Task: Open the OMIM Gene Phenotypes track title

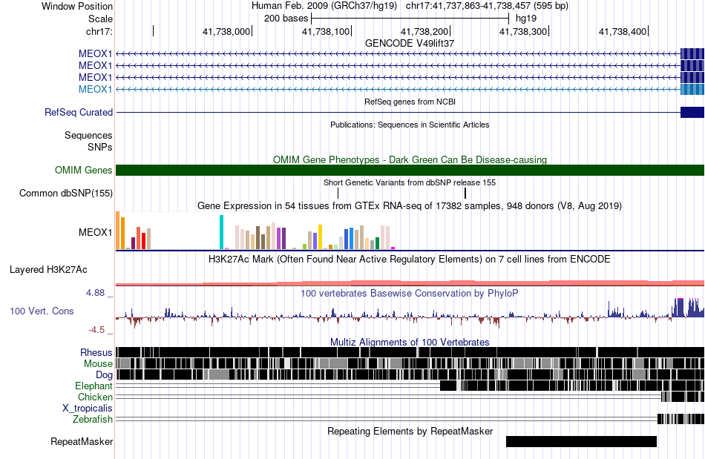Action: point(410,159)
